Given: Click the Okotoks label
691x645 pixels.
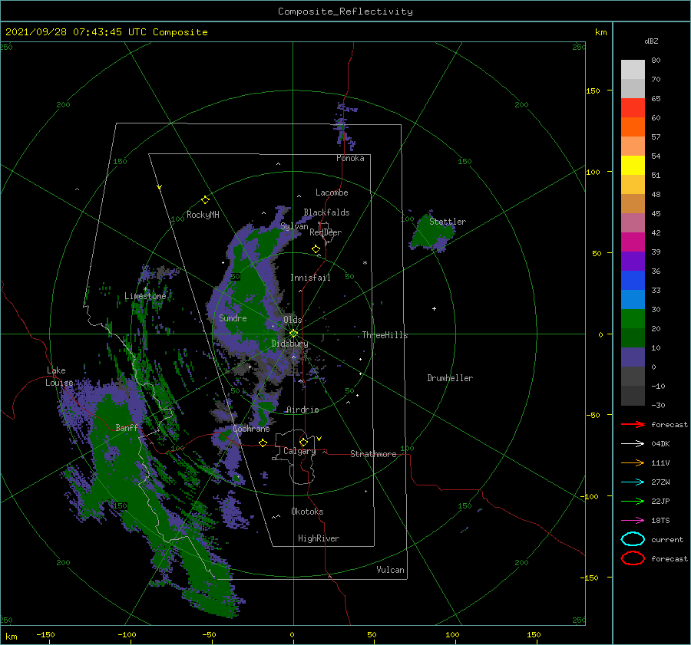Looking at the screenshot, I should (x=307, y=512).
